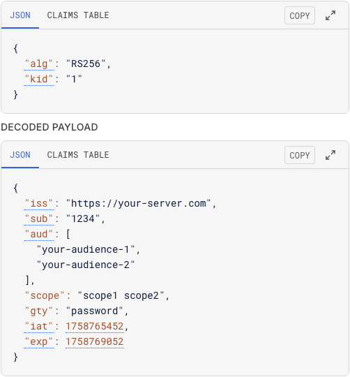This screenshot has width=350, height=377.
Task: Click the "RS256" algorithm value
Action: coord(86,64)
